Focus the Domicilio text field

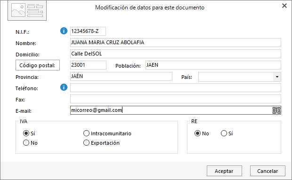176,54
